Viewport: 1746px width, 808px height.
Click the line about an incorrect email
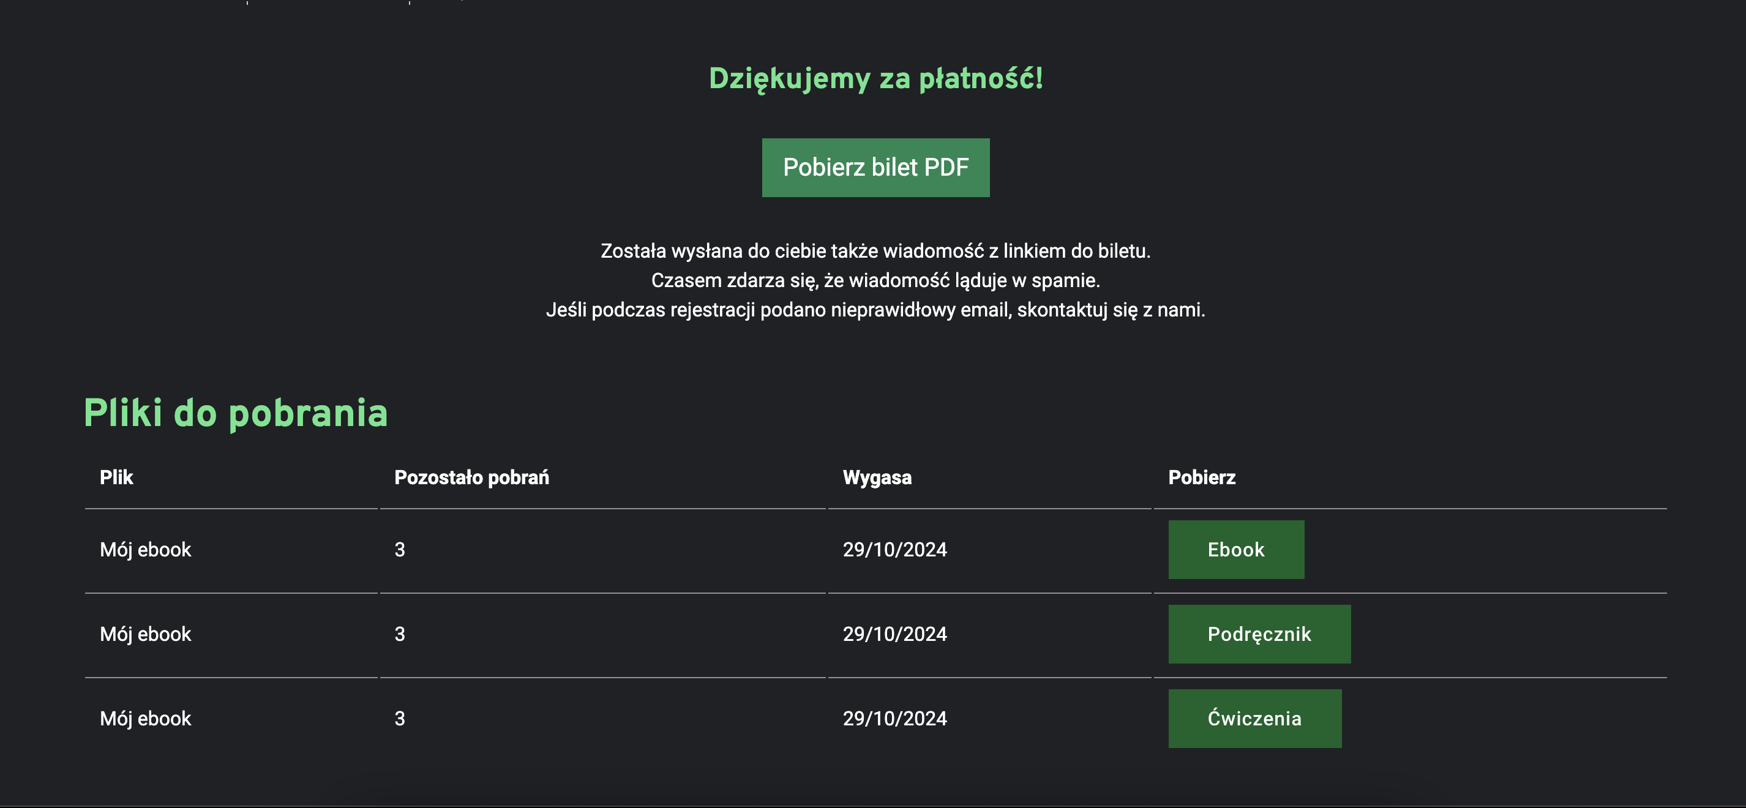click(875, 310)
